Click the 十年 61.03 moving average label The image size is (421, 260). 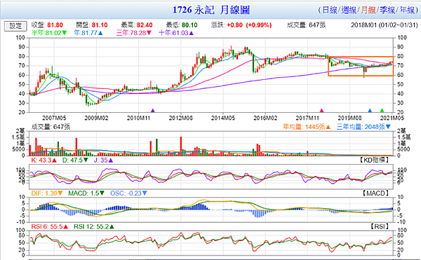(x=176, y=33)
